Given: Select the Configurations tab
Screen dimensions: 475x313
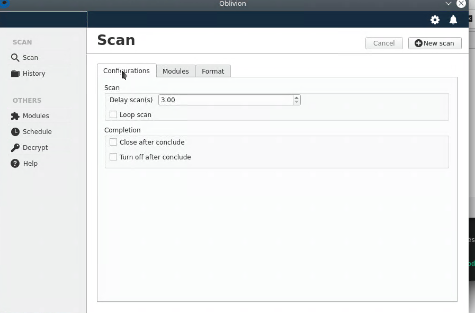Looking at the screenshot, I should [x=126, y=70].
